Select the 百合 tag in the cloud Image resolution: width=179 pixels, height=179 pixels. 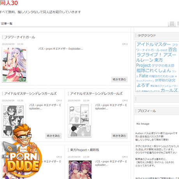point(172,49)
